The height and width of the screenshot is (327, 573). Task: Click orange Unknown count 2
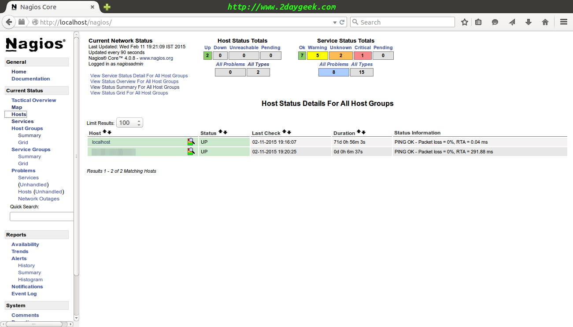tap(341, 55)
